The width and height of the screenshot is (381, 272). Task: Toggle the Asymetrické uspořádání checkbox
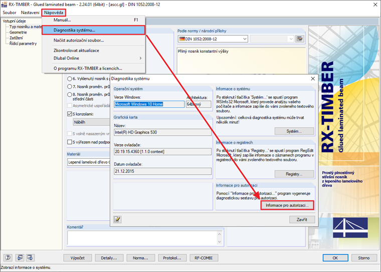(70, 105)
